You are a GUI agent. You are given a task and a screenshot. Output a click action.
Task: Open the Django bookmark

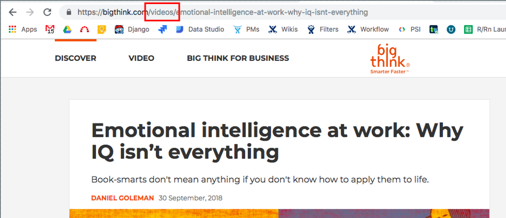coord(132,29)
